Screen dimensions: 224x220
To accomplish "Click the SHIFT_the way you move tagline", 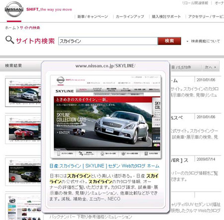I will click(49, 9).
